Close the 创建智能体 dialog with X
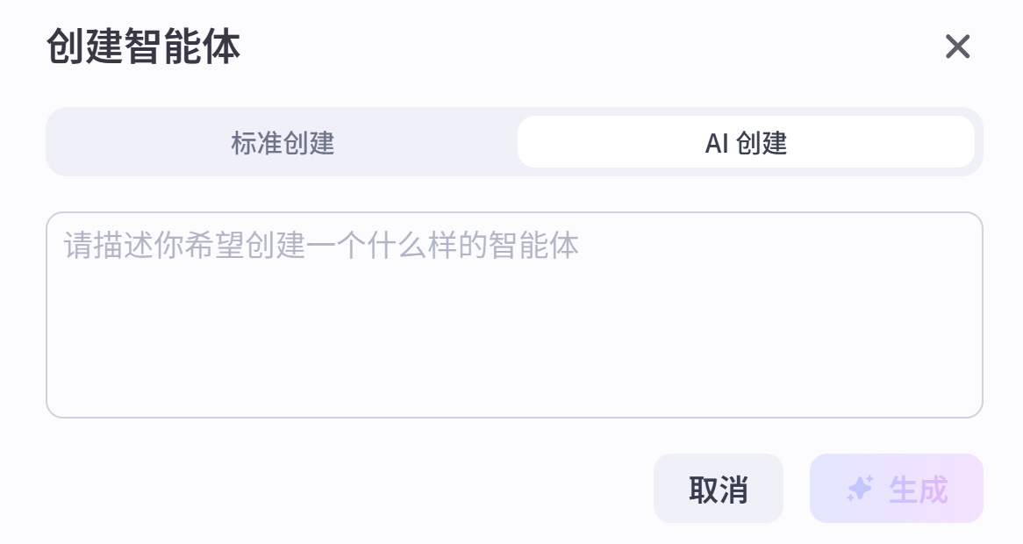Screen dimensions: 1023x544 [957, 47]
